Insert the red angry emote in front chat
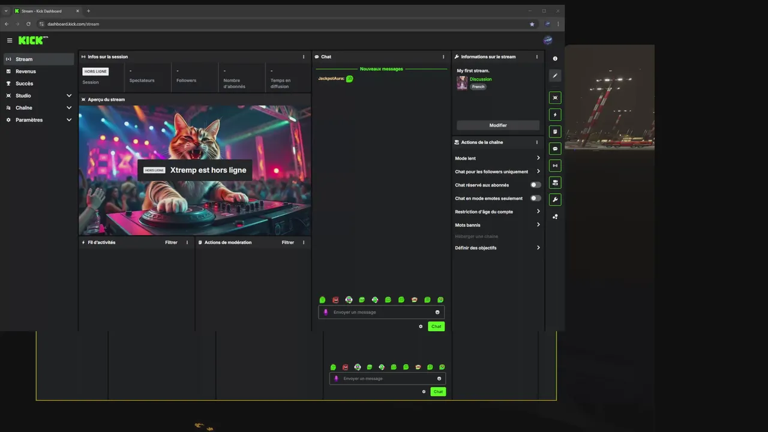 [335, 300]
